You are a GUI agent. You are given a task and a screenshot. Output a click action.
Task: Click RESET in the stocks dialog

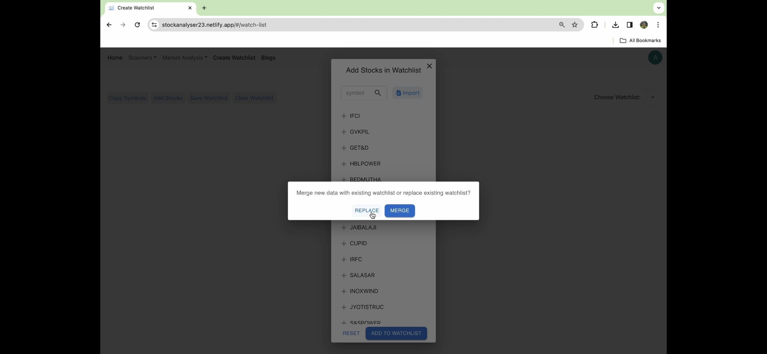(351, 333)
